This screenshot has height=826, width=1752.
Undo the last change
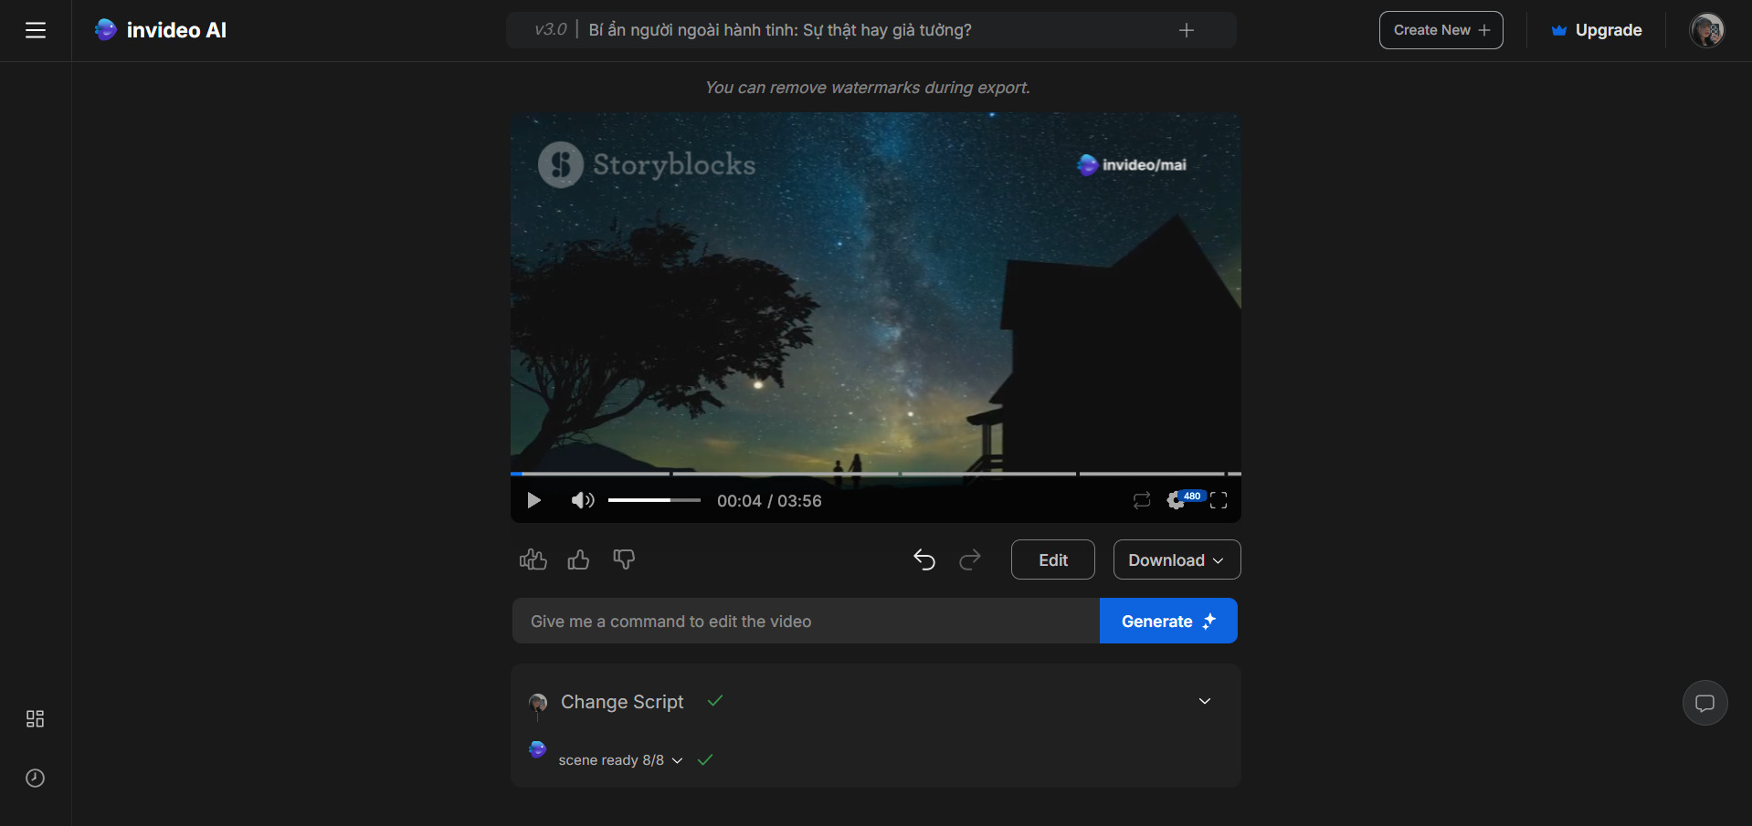[x=924, y=559]
